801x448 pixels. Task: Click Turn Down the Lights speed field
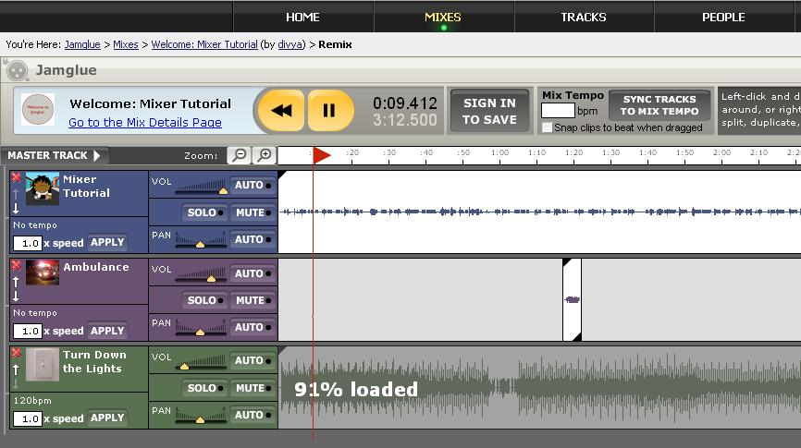tap(28, 419)
